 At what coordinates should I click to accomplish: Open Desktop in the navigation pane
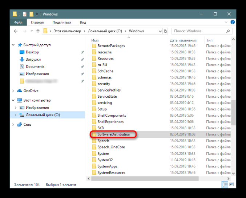[32, 52]
